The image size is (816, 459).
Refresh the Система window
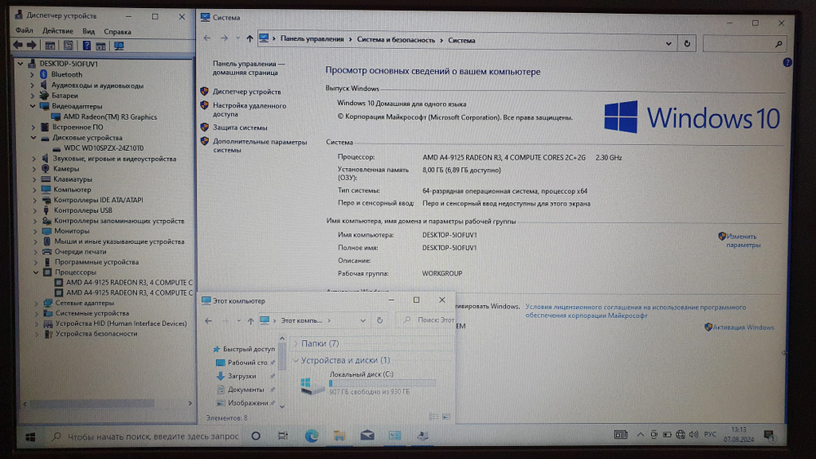point(687,44)
